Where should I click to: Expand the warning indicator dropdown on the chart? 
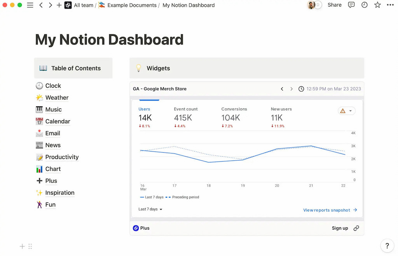point(346,110)
